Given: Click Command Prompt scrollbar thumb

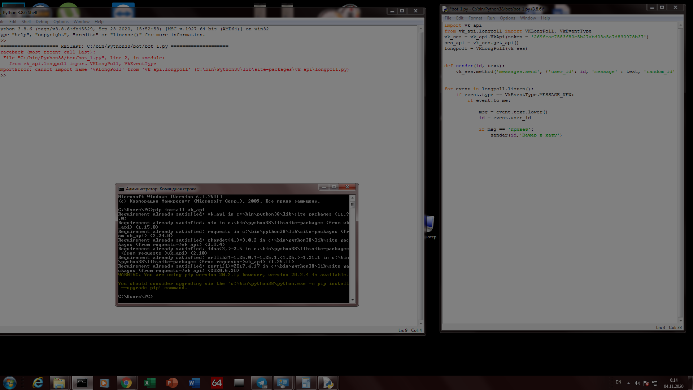Looking at the screenshot, I should pyautogui.click(x=353, y=205).
